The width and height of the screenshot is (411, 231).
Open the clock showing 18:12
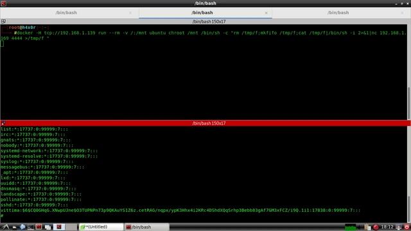click(x=387, y=227)
